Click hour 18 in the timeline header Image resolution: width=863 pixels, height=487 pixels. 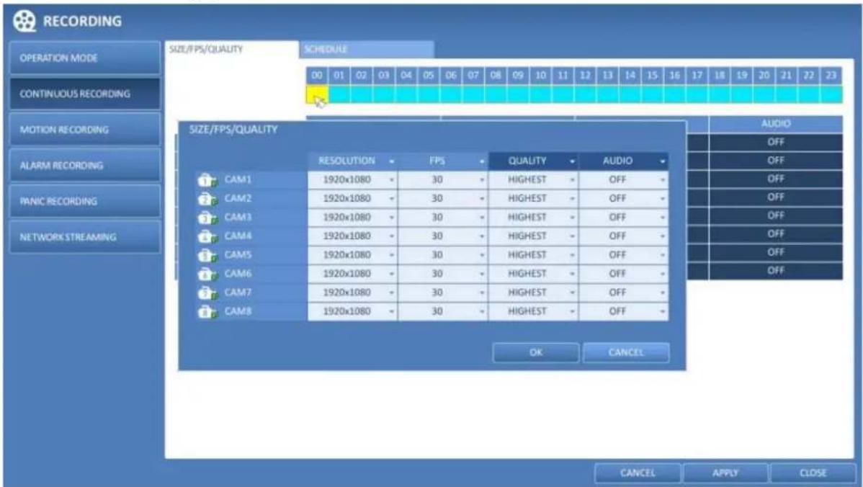tap(720, 76)
